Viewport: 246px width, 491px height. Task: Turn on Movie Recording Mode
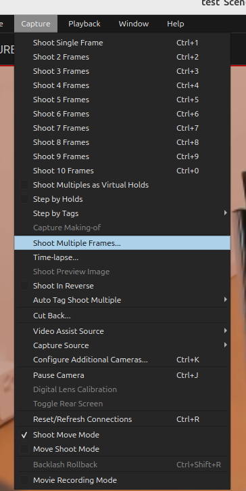coord(24,480)
